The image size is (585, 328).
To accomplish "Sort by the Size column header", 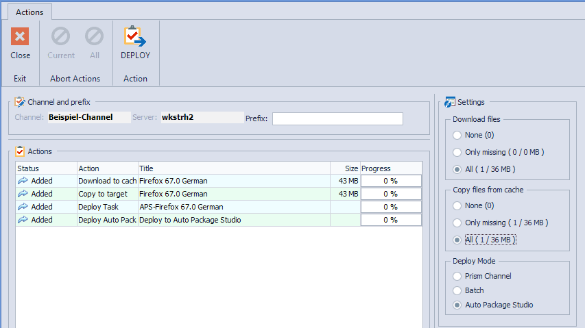I will [x=351, y=168].
